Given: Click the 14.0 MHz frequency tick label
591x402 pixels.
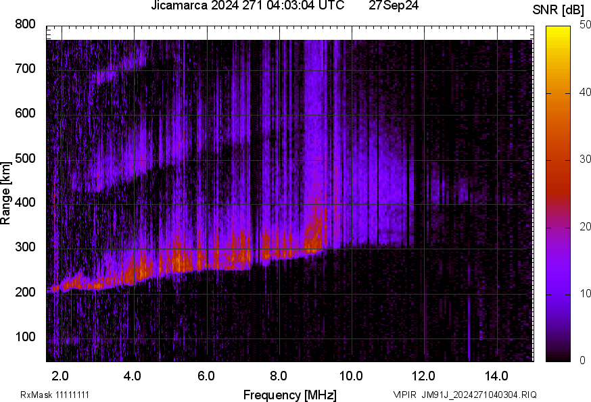Looking at the screenshot, I should [497, 376].
